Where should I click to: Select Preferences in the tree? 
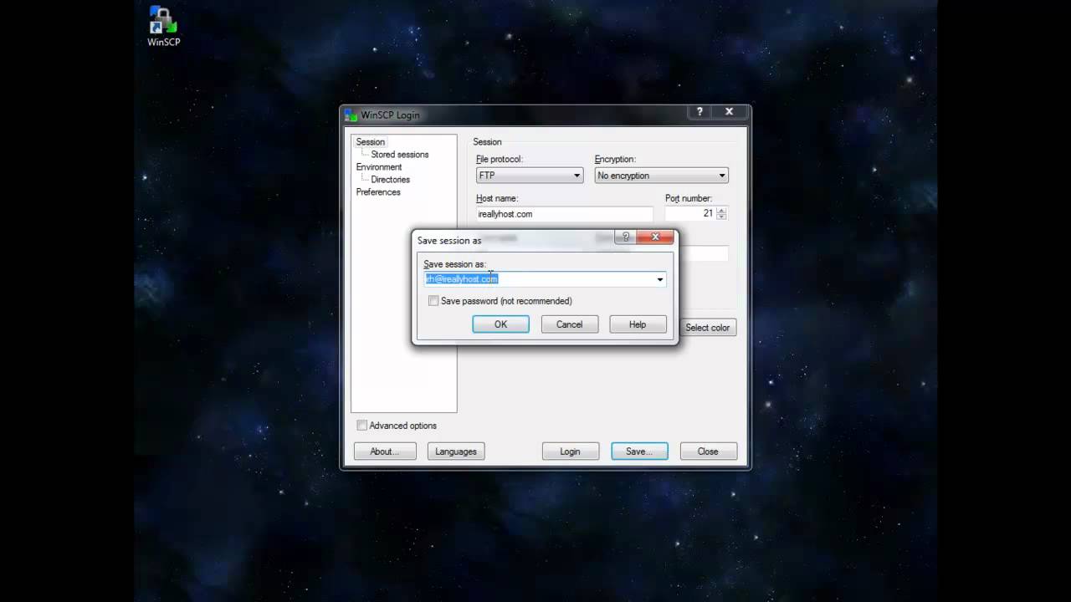[x=378, y=192]
